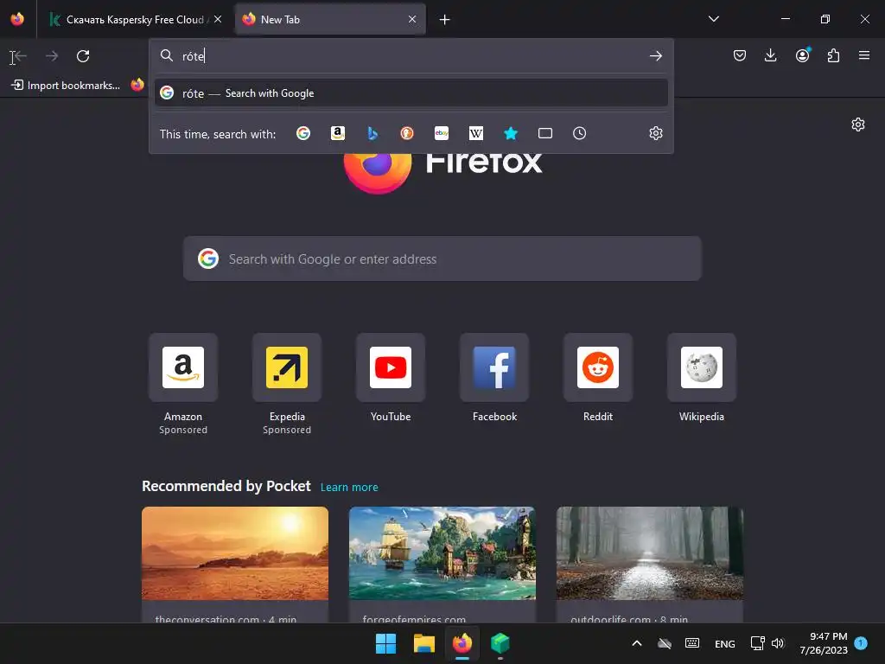The height and width of the screenshot is (664, 885).
Task: Search this time with eBay
Action: click(442, 133)
